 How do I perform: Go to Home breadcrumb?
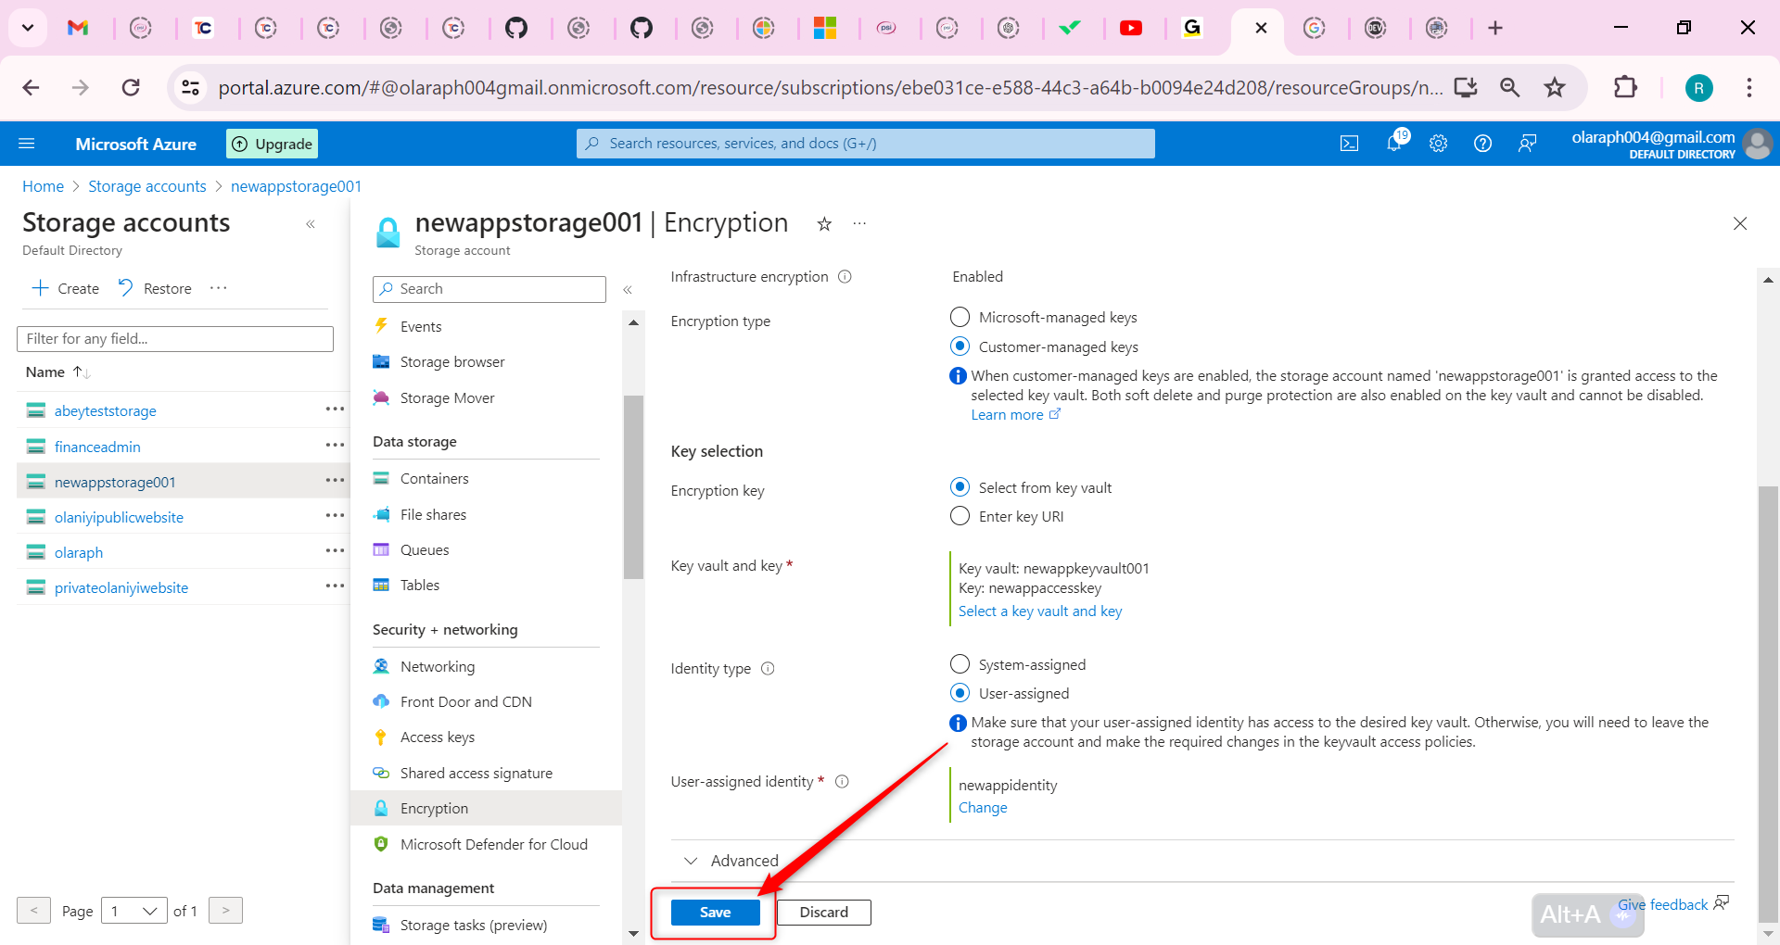tap(43, 186)
